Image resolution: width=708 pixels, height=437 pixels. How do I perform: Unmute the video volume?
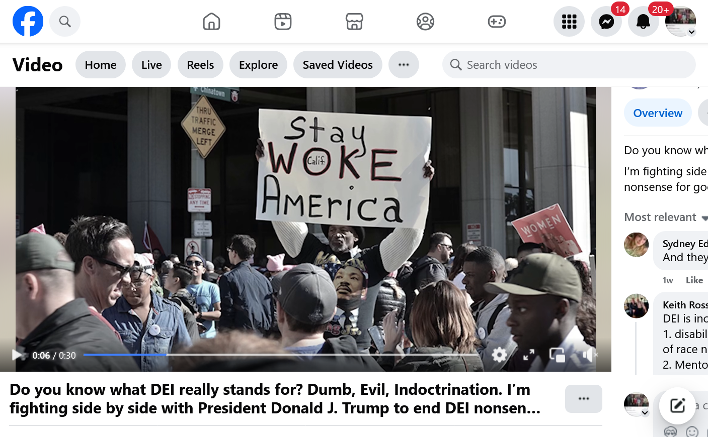click(589, 355)
